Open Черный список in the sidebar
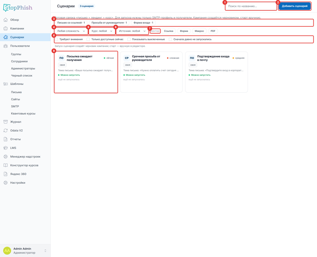 [22, 76]
